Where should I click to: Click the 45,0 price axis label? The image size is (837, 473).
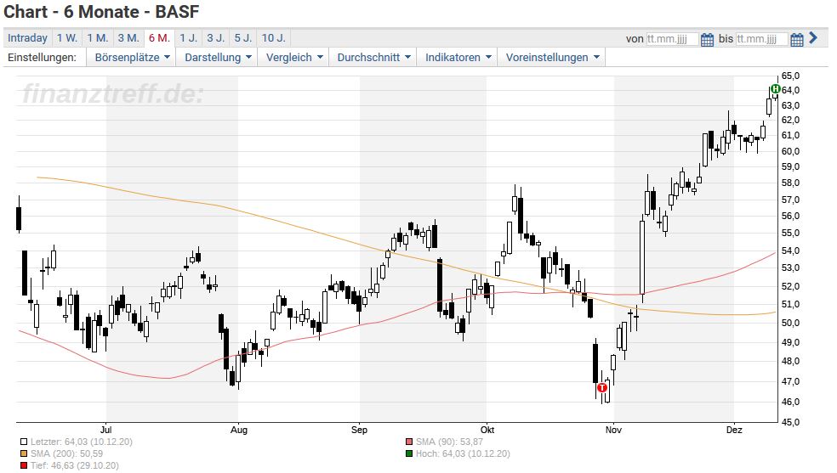[790, 422]
